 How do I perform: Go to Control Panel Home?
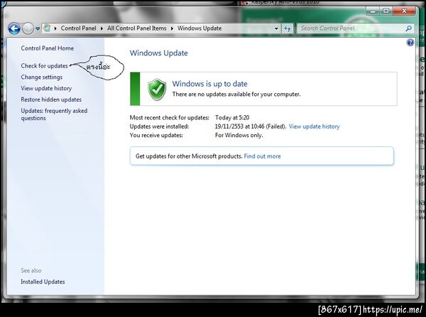pyautogui.click(x=48, y=48)
